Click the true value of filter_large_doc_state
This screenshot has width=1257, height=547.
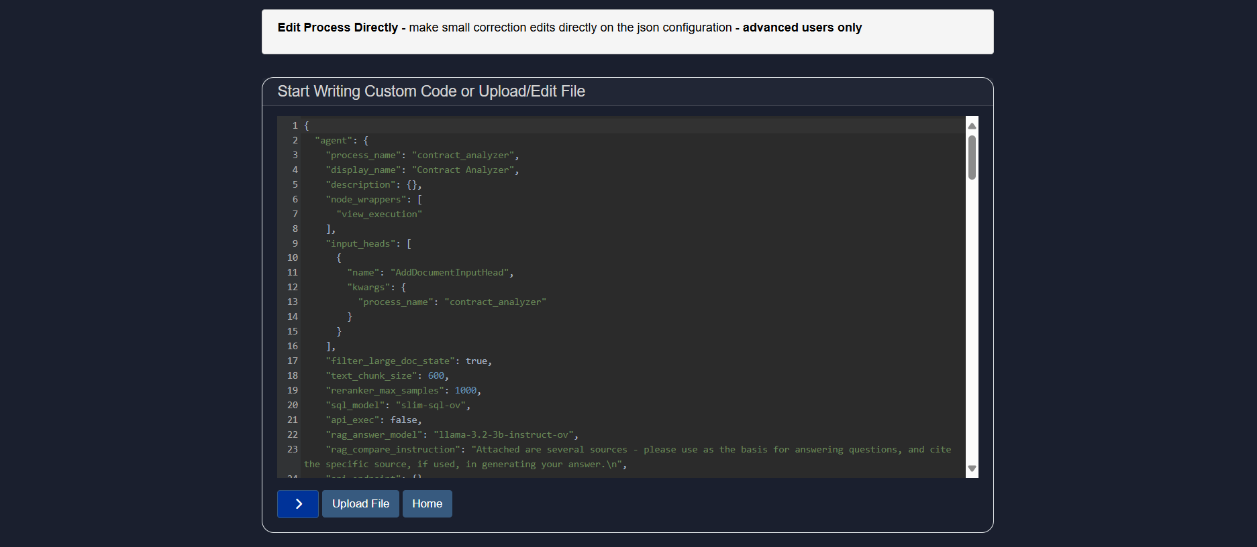pyautogui.click(x=476, y=361)
